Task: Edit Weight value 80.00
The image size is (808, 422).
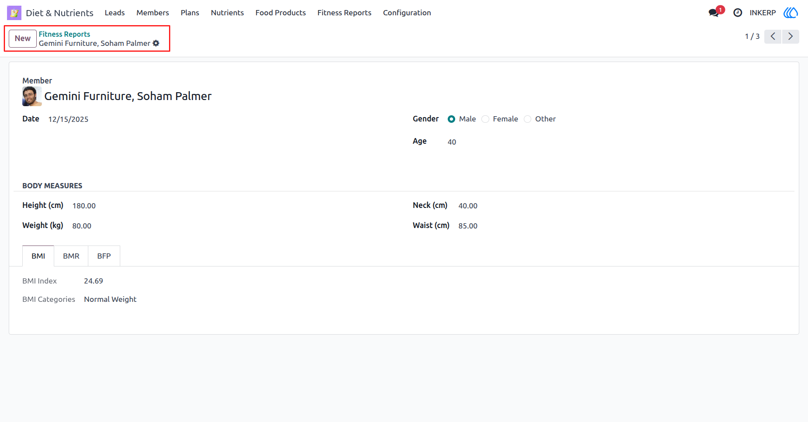Action: [x=82, y=226]
